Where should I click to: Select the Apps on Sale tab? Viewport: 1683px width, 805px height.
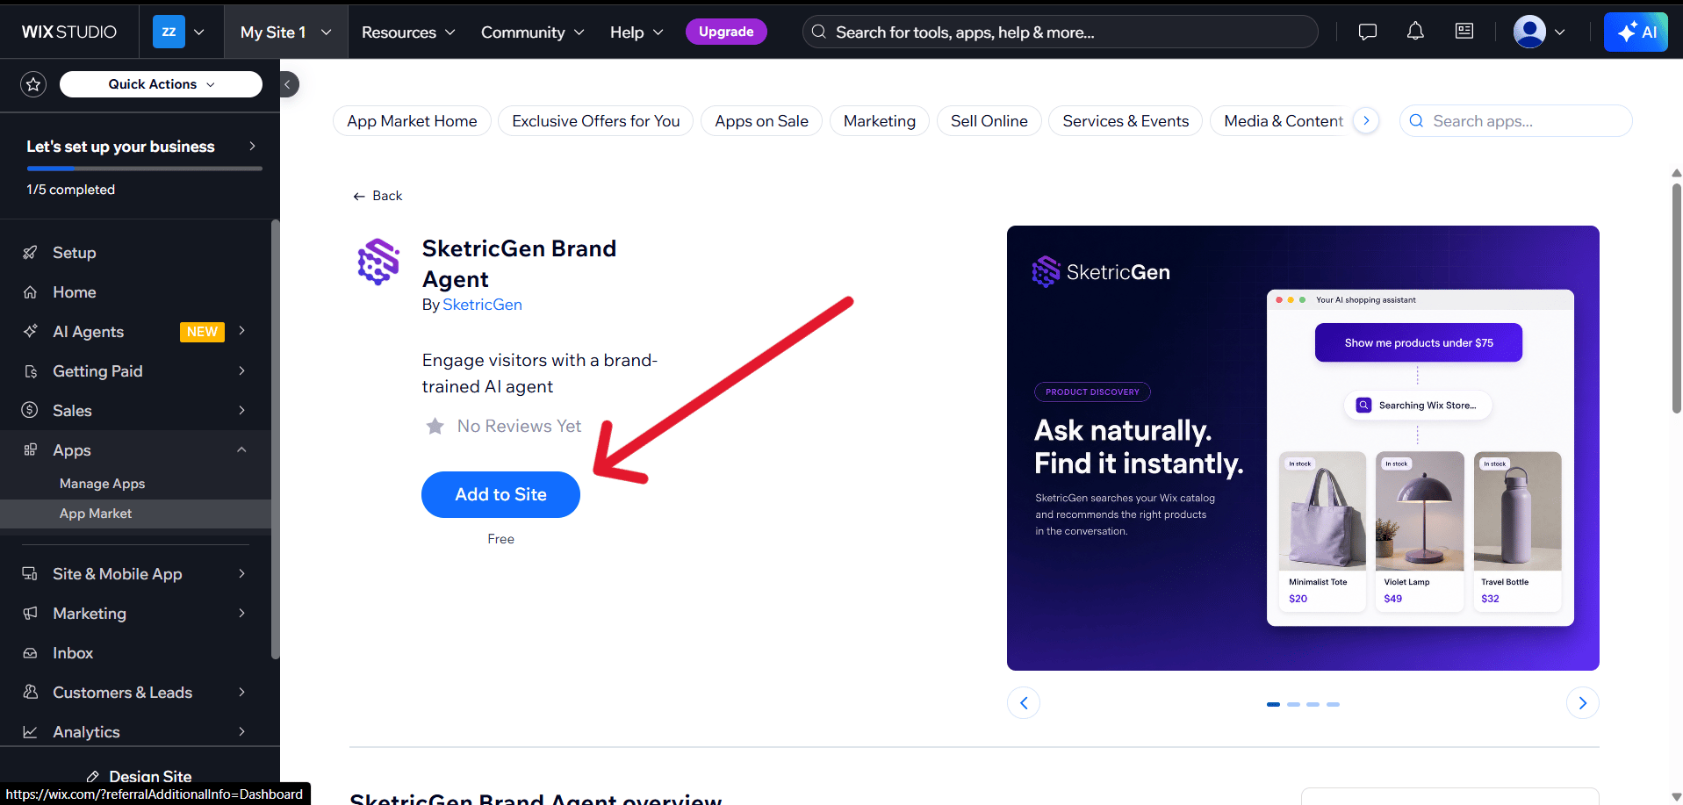click(x=761, y=121)
